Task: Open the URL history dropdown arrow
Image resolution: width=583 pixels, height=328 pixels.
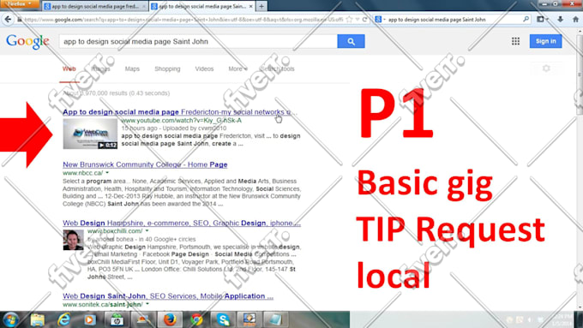Action: [358, 20]
